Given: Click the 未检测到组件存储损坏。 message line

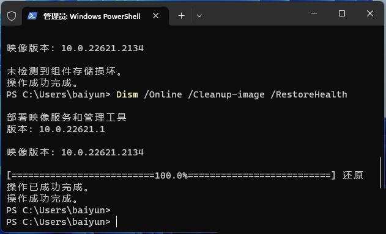Looking at the screenshot, I should [64, 71].
